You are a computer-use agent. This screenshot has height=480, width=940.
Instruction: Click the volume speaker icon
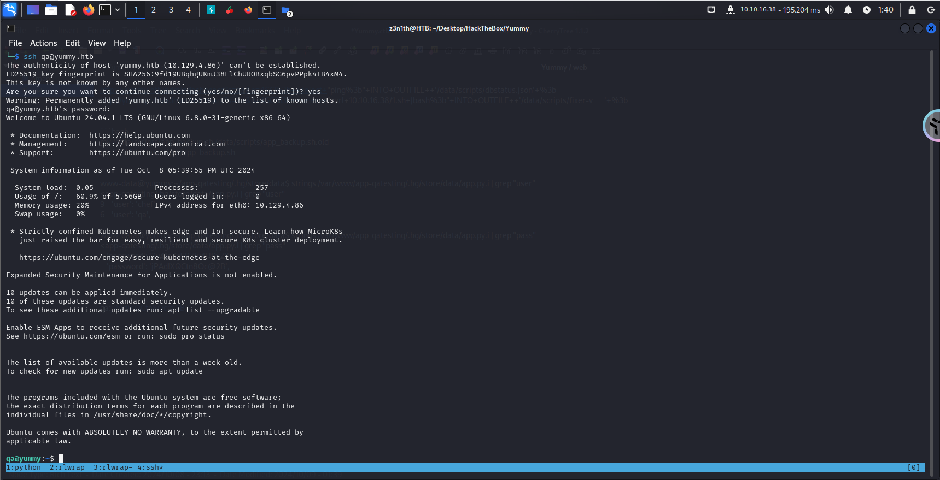829,10
